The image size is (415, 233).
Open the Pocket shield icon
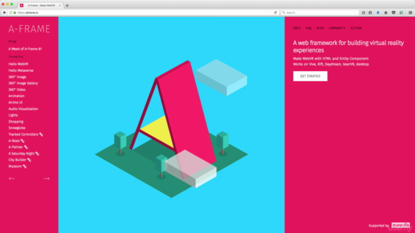[394, 12]
